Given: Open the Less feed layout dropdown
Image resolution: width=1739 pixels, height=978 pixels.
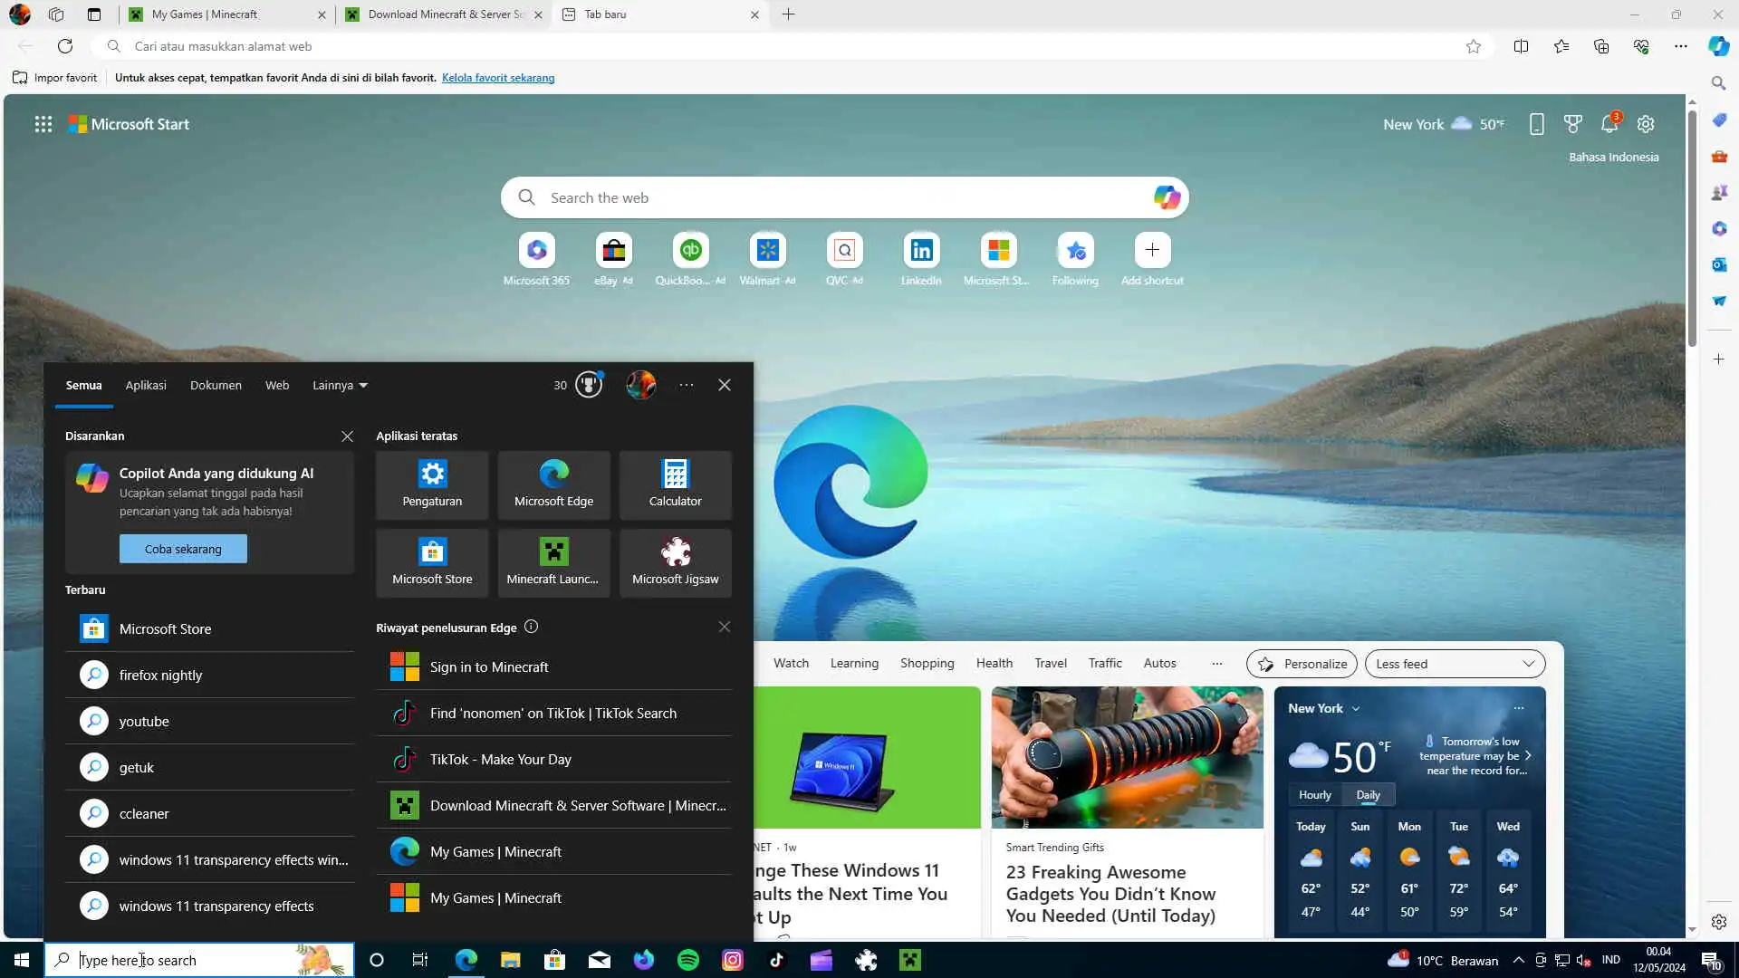Looking at the screenshot, I should 1455,664.
